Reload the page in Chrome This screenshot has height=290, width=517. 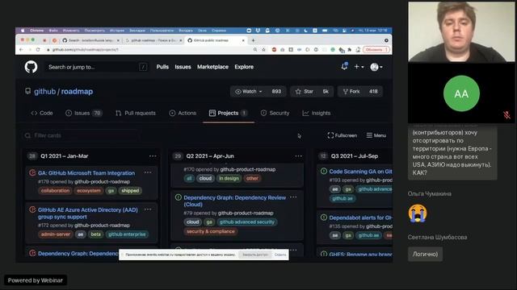[38, 50]
